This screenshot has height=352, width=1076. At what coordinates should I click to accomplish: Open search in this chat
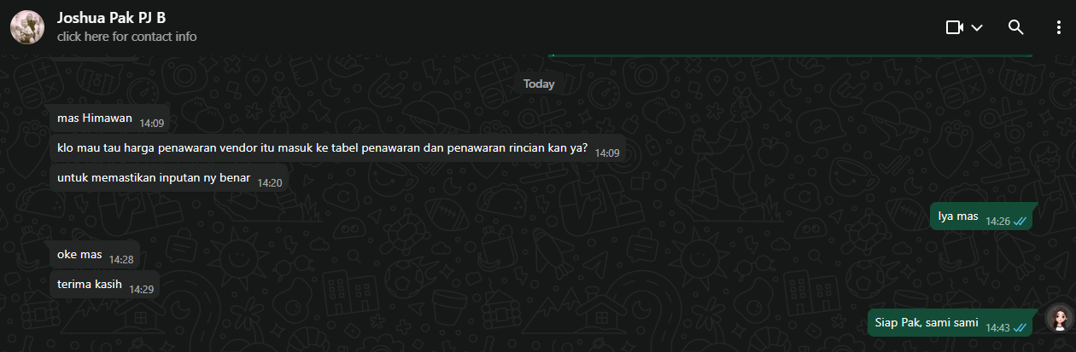pyautogui.click(x=1015, y=27)
